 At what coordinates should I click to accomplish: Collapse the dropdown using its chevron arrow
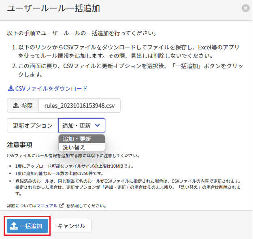(97, 126)
